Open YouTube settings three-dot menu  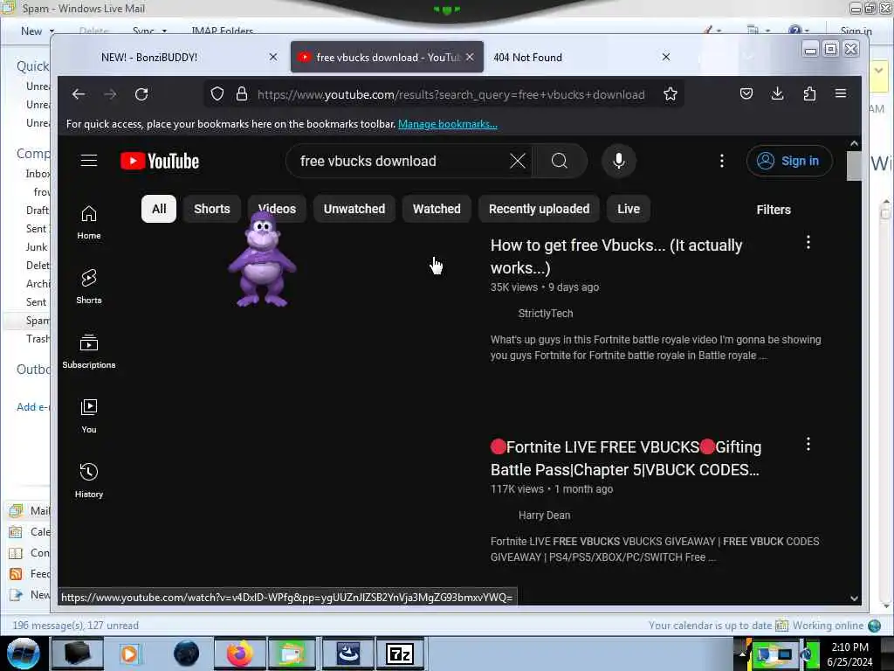pyautogui.click(x=722, y=162)
